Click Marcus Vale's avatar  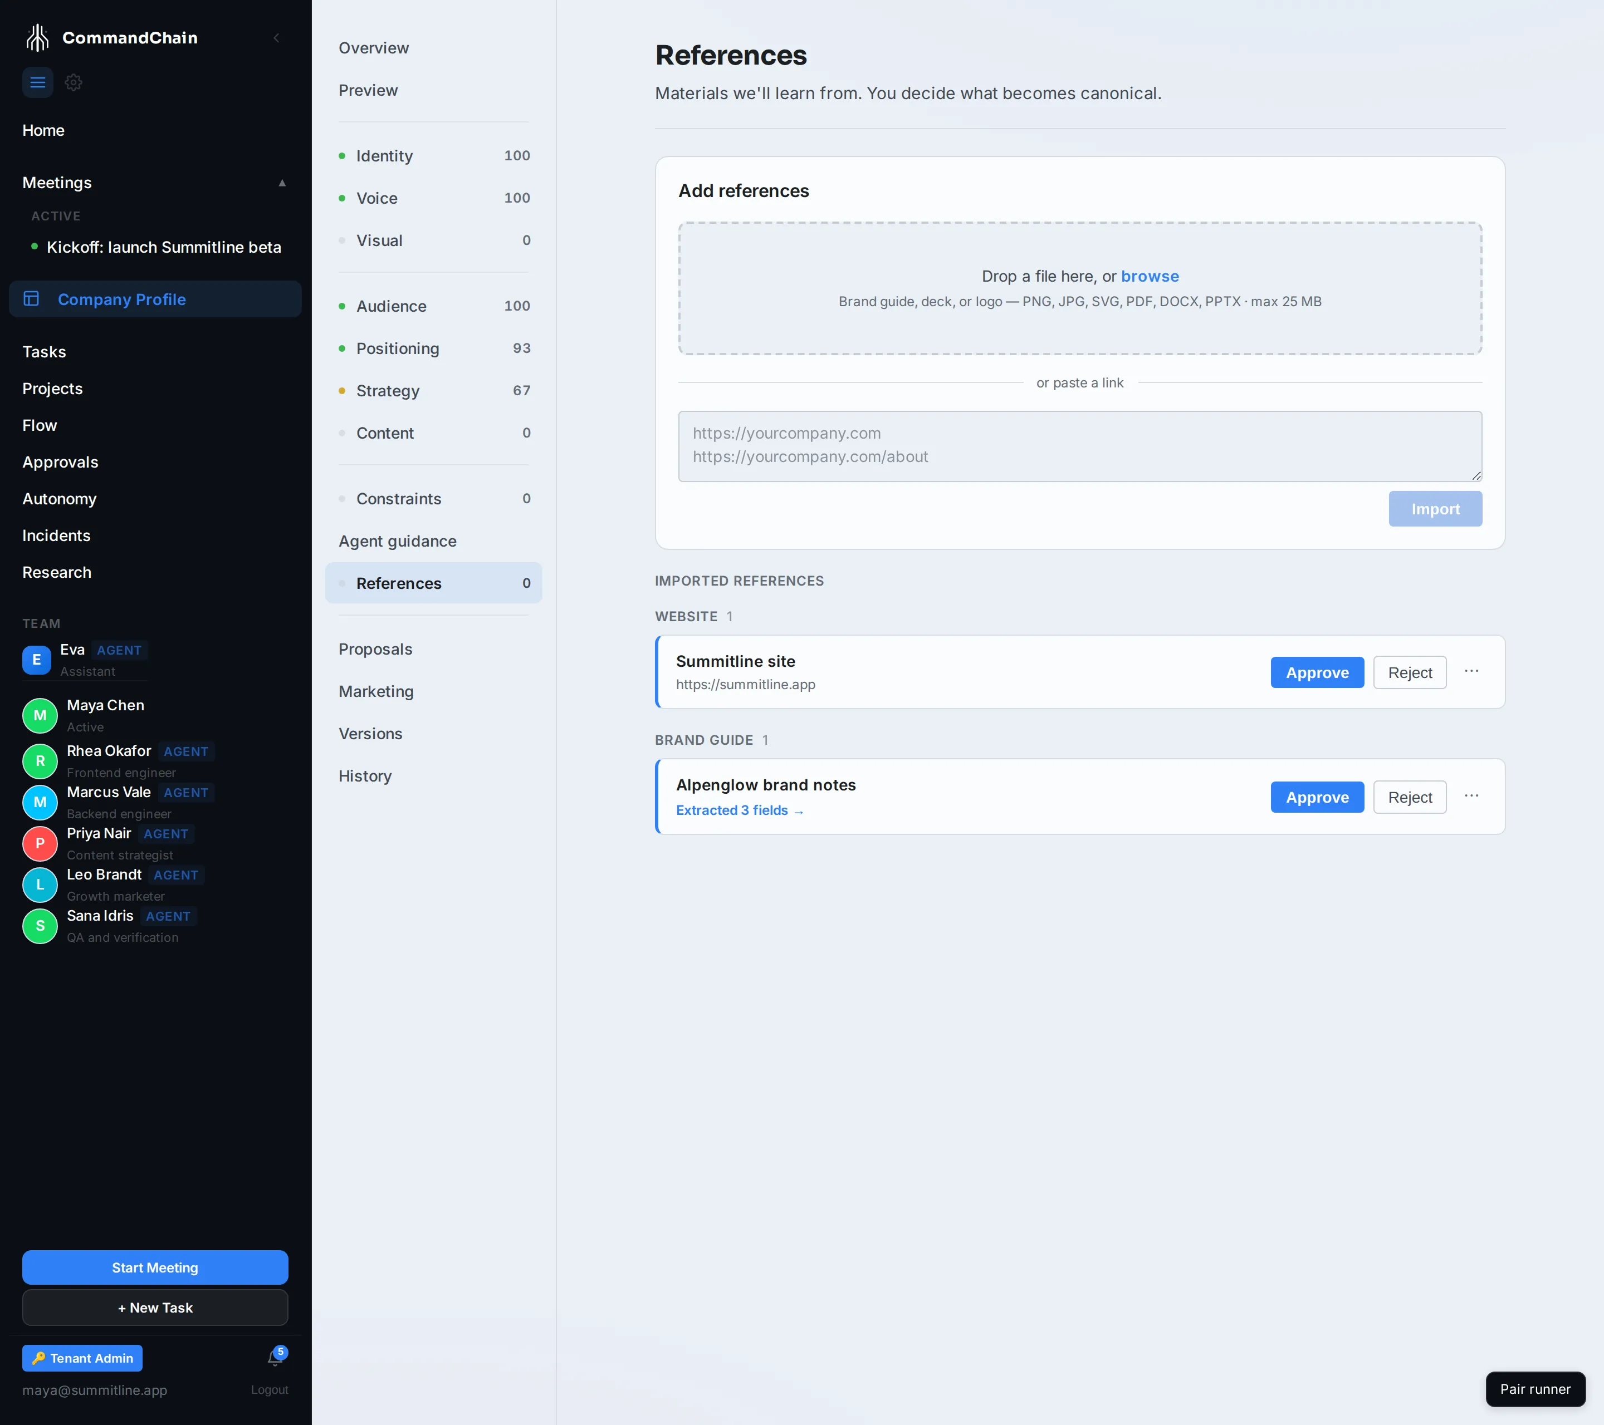coord(40,802)
